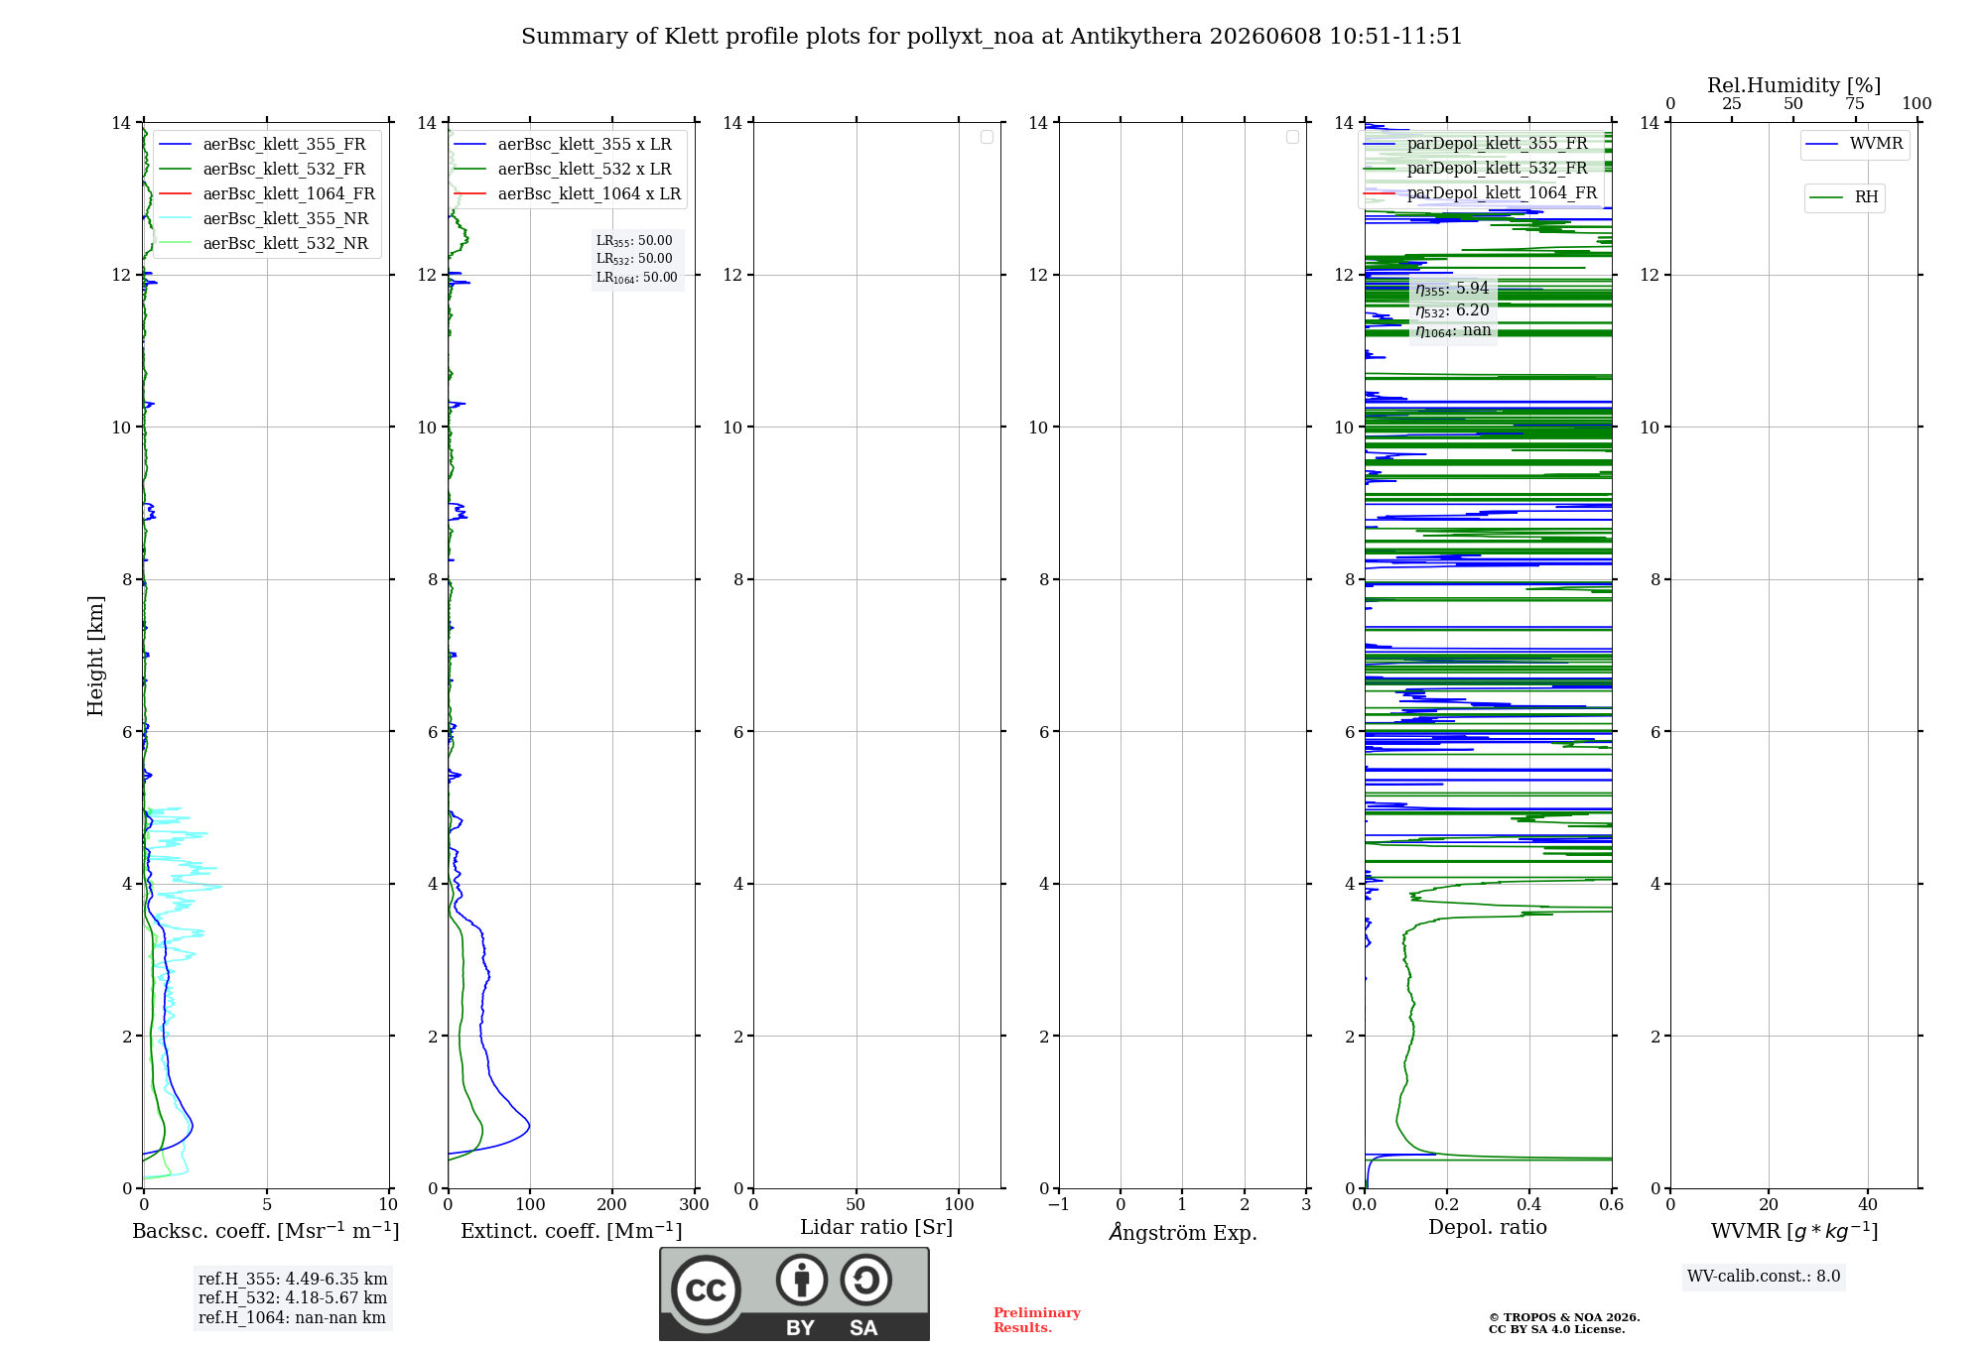Click legend entry aerBsc_klett_532_NR

pos(267,244)
